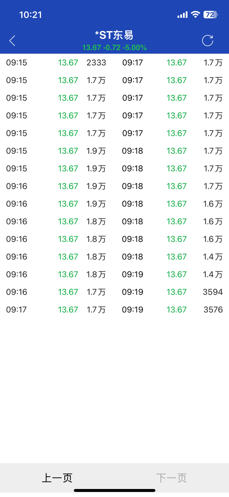This screenshot has height=497, width=229.
Task: Tap the battery level indicator
Action: click(x=211, y=15)
